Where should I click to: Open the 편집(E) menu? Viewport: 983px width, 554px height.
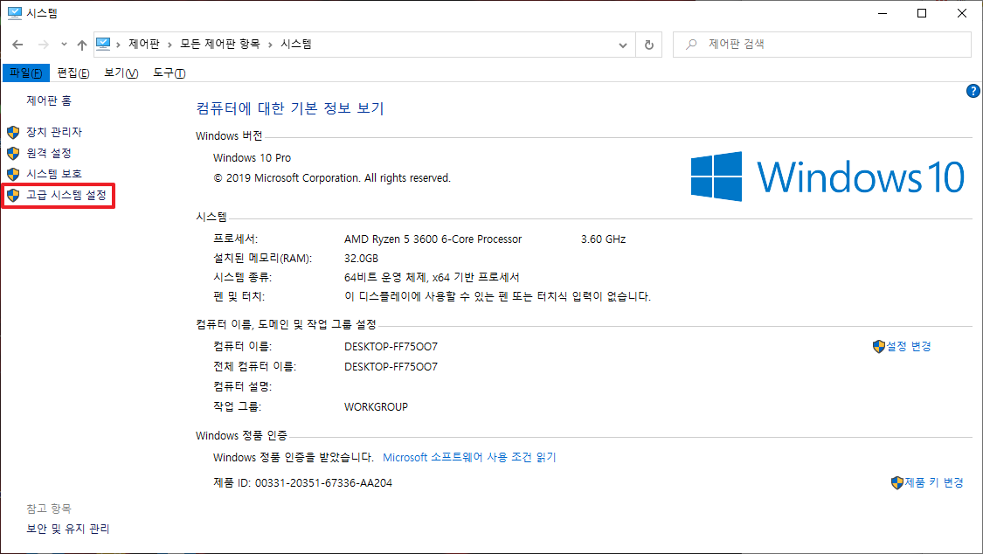pos(73,73)
